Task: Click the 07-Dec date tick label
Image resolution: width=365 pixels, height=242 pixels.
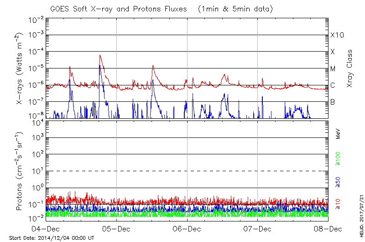Action: click(258, 229)
